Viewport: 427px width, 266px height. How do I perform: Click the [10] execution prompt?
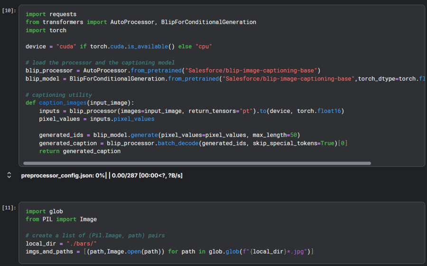[9, 10]
